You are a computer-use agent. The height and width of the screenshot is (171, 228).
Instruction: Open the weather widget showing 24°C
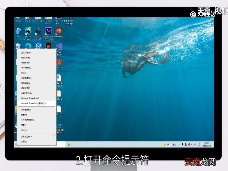point(170,144)
